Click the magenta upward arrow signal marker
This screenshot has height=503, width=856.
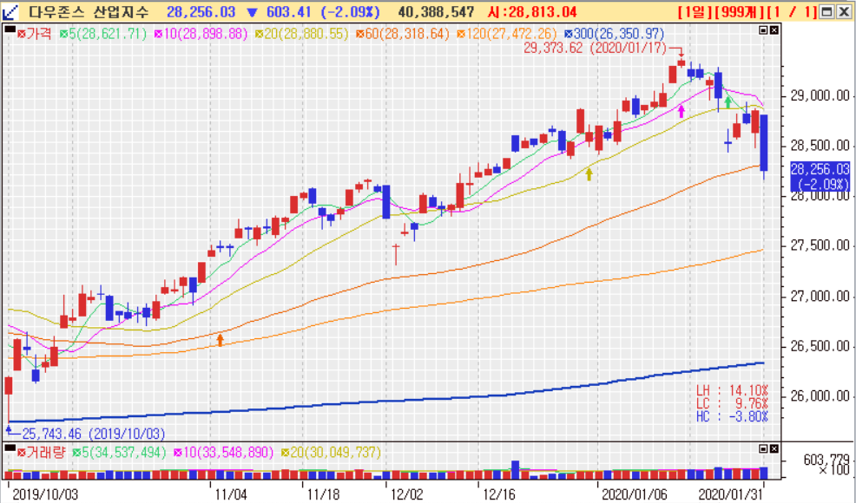point(681,111)
